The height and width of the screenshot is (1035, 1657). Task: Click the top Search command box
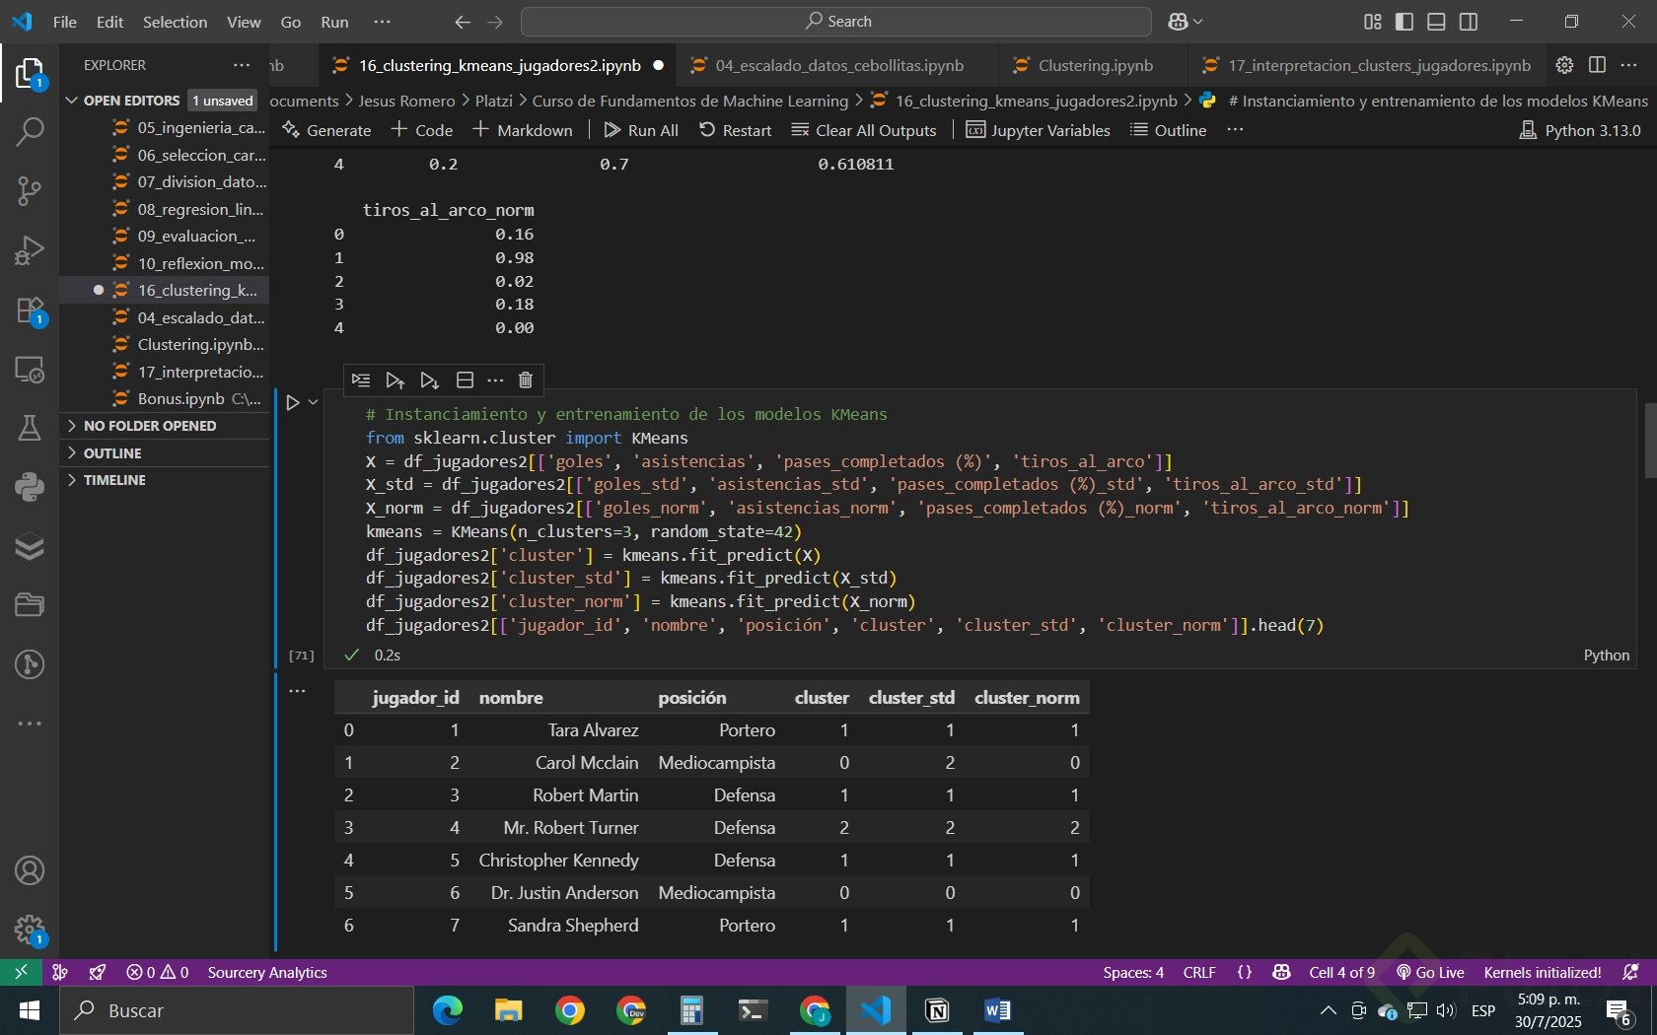click(835, 22)
